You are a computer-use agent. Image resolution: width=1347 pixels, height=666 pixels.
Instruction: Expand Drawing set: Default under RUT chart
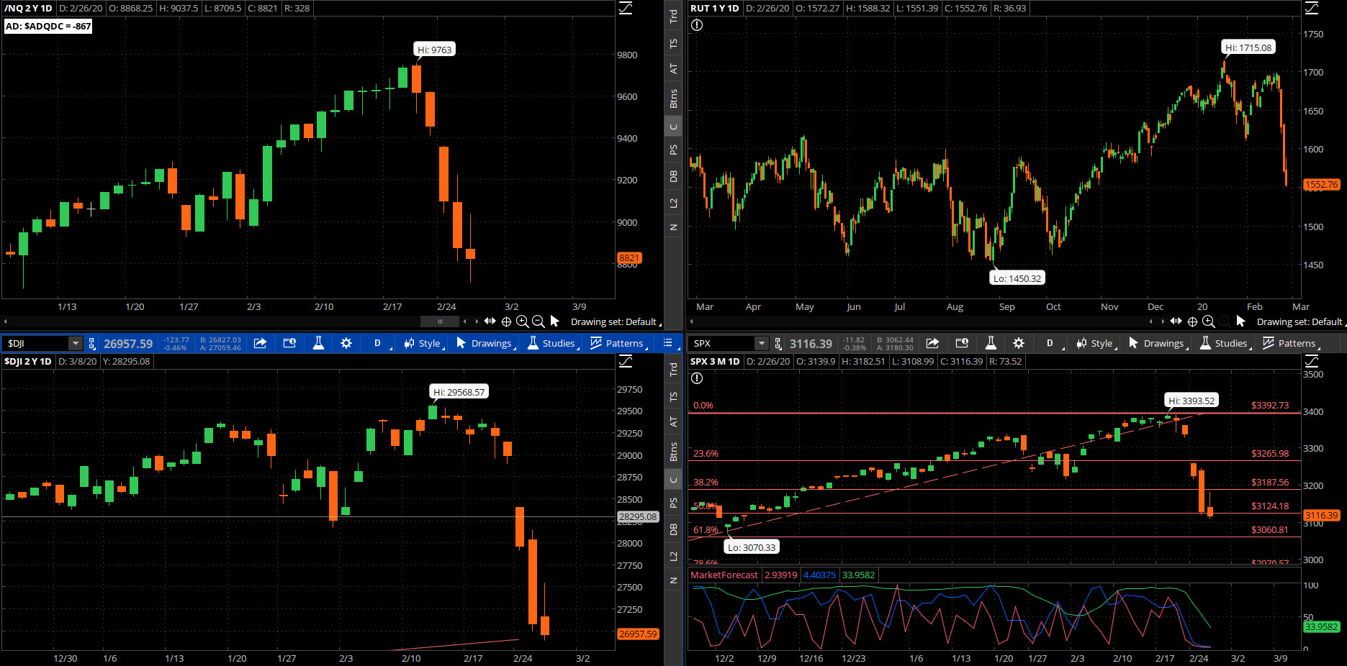(x=1302, y=321)
